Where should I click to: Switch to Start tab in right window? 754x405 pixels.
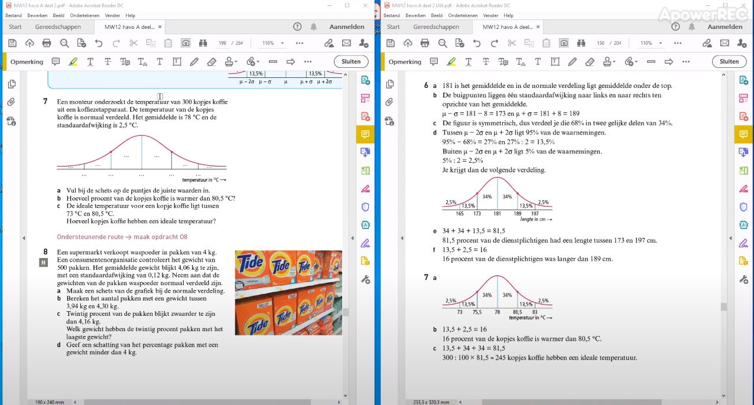coord(394,27)
